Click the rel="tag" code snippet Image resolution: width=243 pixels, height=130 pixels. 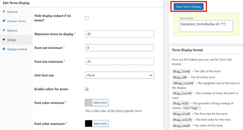click(x=190, y=108)
